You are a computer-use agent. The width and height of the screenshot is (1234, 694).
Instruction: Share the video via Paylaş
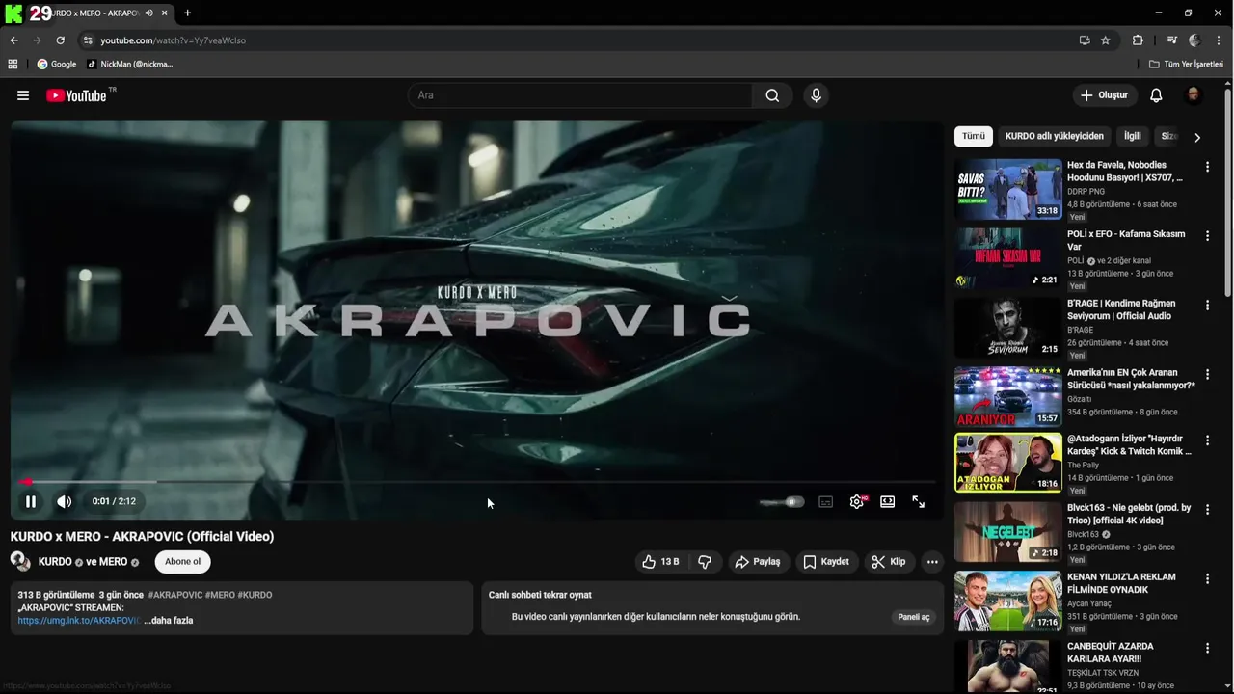(758, 561)
